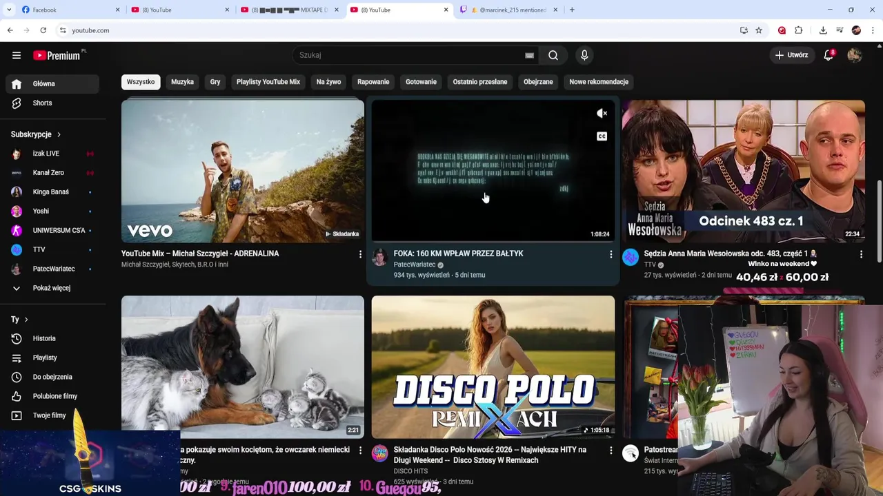
Task: Open PatecWariatec channel link under FOKA video
Action: click(x=415, y=265)
